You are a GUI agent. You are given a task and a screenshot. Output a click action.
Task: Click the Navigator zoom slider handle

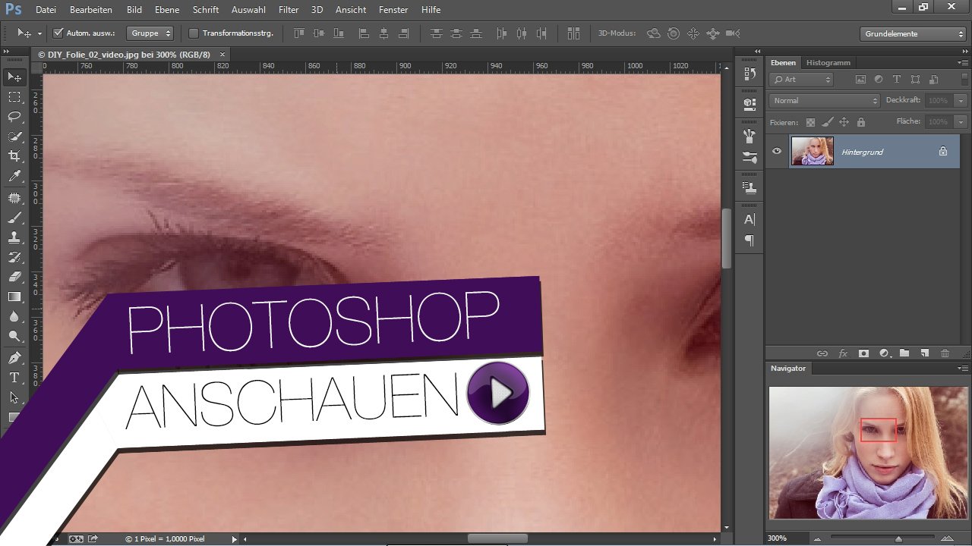tap(898, 538)
